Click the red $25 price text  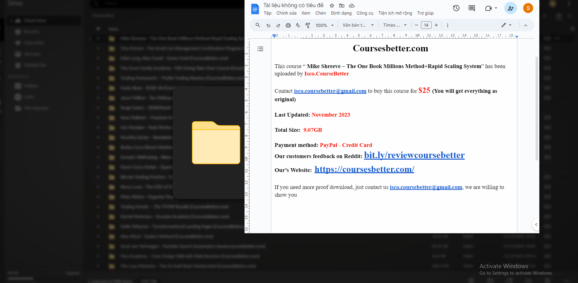pos(424,90)
